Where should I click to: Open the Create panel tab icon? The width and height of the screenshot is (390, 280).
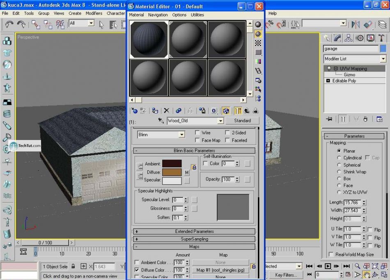coord(327,38)
